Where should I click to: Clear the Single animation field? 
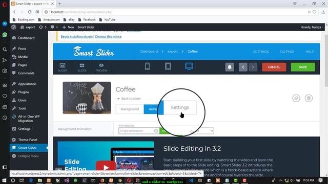[x=156, y=131]
